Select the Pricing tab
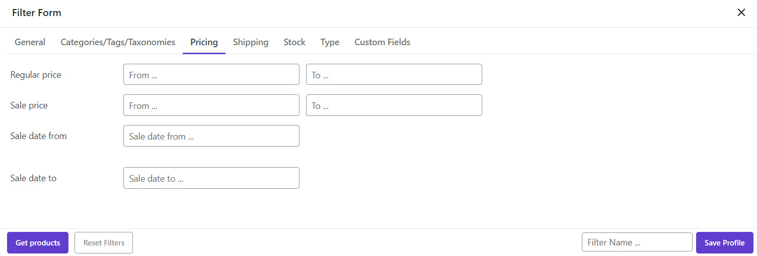The image size is (757, 256). click(204, 42)
